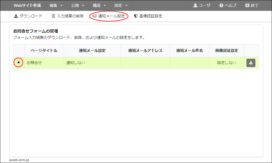
Task: Open the 公開 dropdown menu
Action: click(78, 5)
